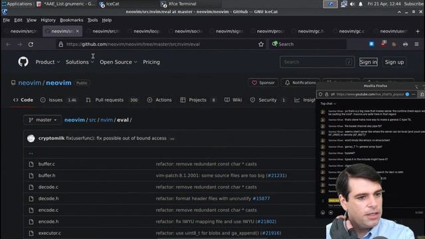Click the red extension icon in toolbar

(383, 44)
